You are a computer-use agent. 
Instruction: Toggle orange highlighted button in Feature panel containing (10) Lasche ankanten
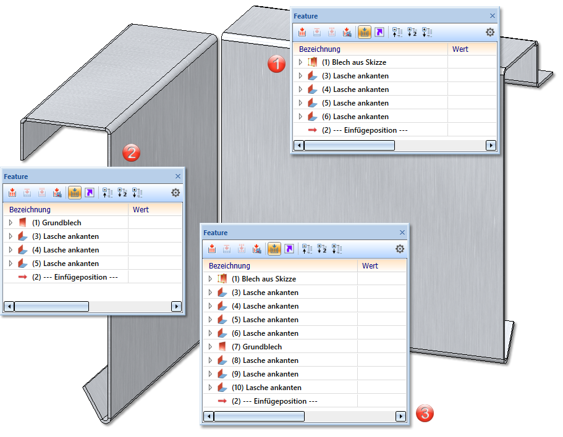[x=274, y=249]
